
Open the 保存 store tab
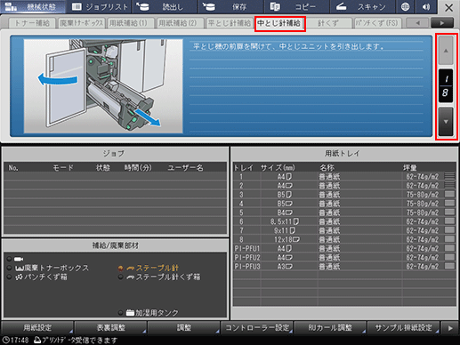coord(230,7)
